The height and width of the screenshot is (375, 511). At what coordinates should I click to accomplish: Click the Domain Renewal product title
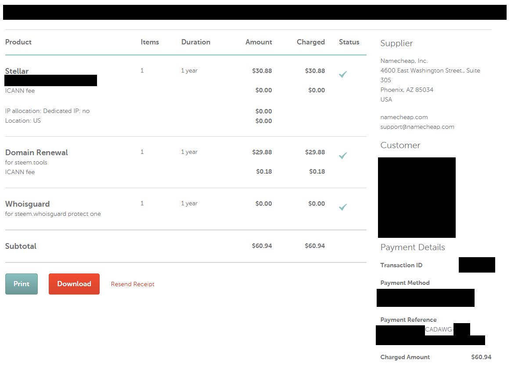pos(36,153)
